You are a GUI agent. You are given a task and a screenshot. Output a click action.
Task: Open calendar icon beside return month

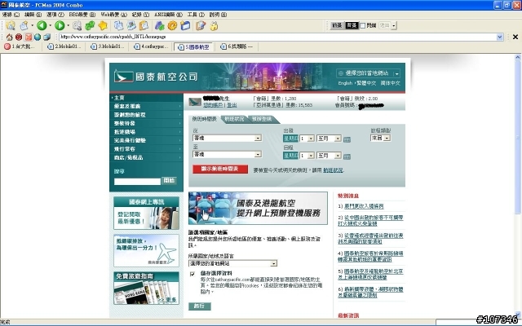tap(347, 156)
